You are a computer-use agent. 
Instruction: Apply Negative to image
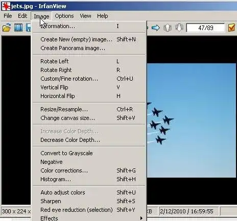[x=89, y=162]
